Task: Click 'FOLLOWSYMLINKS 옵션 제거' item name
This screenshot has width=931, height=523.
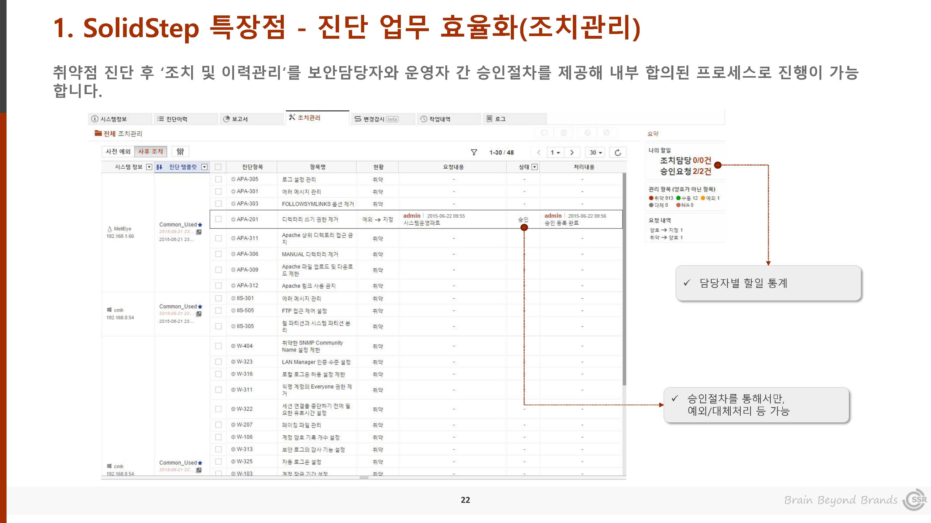Action: click(318, 204)
